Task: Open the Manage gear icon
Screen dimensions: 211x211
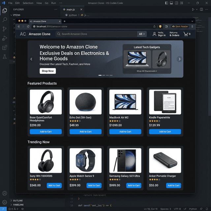Action: (5, 202)
